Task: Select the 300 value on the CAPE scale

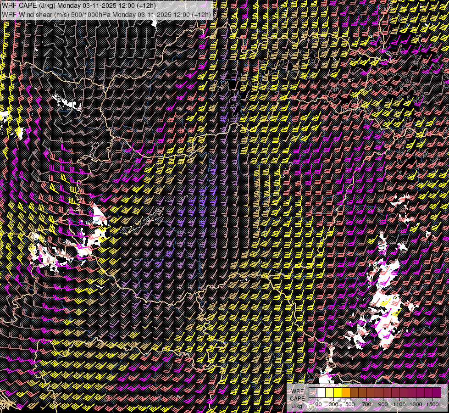Action: pyautogui.click(x=333, y=404)
